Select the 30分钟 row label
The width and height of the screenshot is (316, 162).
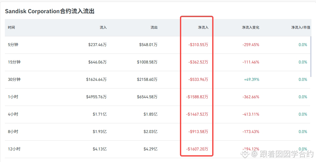(x=14, y=80)
